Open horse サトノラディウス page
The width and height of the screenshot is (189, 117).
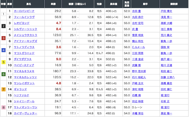24,47
